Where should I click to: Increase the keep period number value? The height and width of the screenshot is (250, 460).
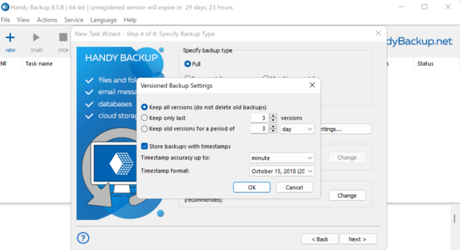pyautogui.click(x=273, y=126)
